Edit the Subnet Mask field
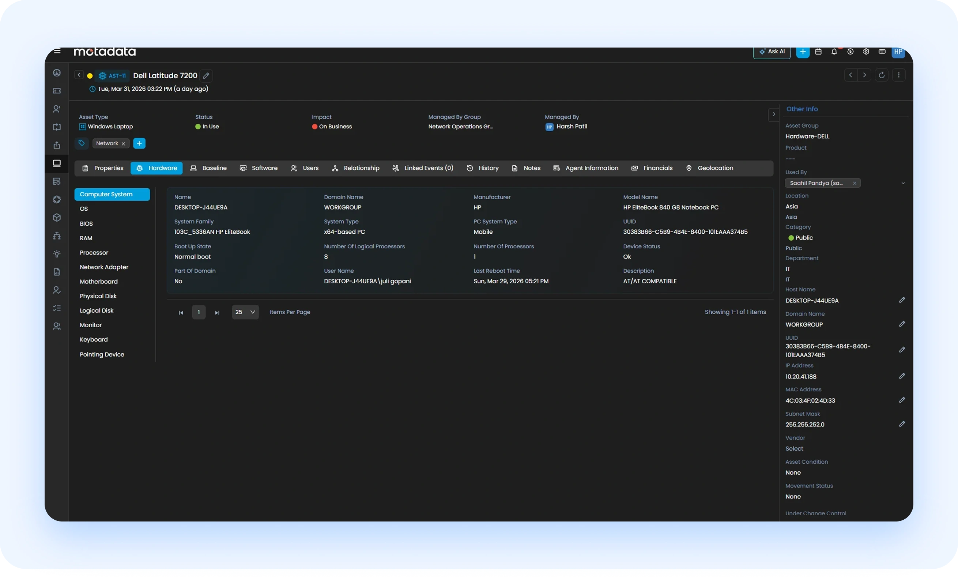This screenshot has width=958, height=580. click(x=902, y=424)
